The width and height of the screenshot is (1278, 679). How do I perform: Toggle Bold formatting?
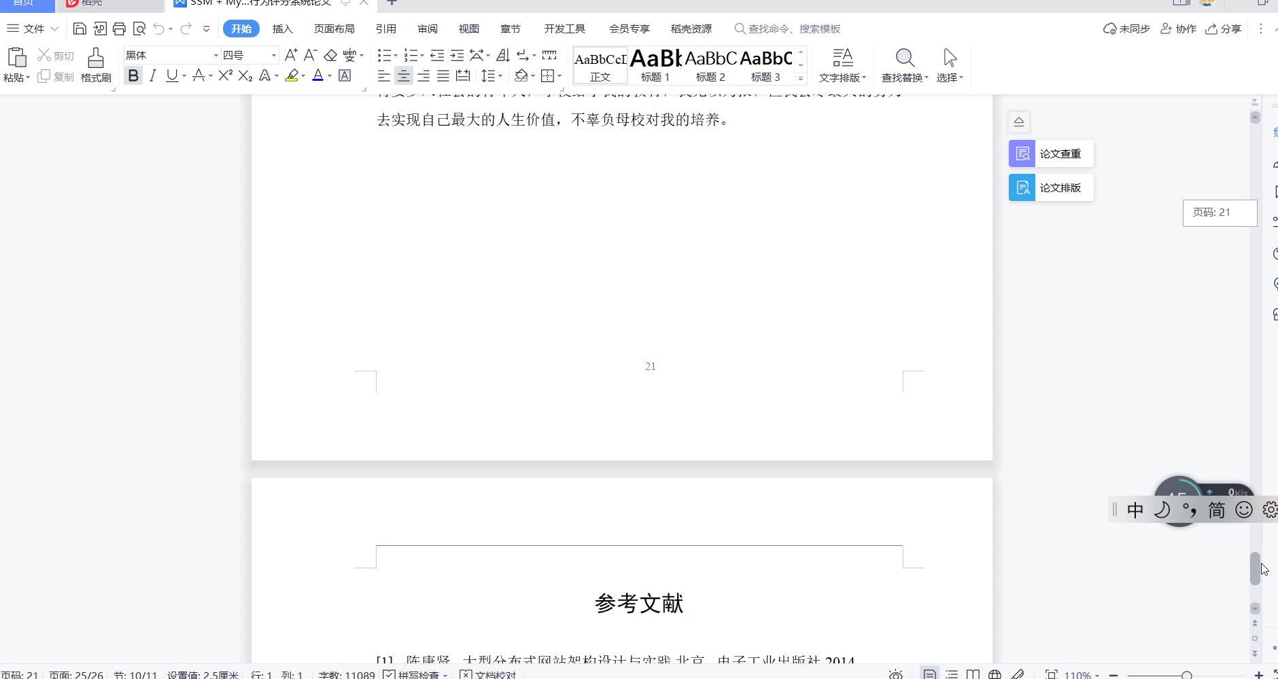tap(133, 76)
